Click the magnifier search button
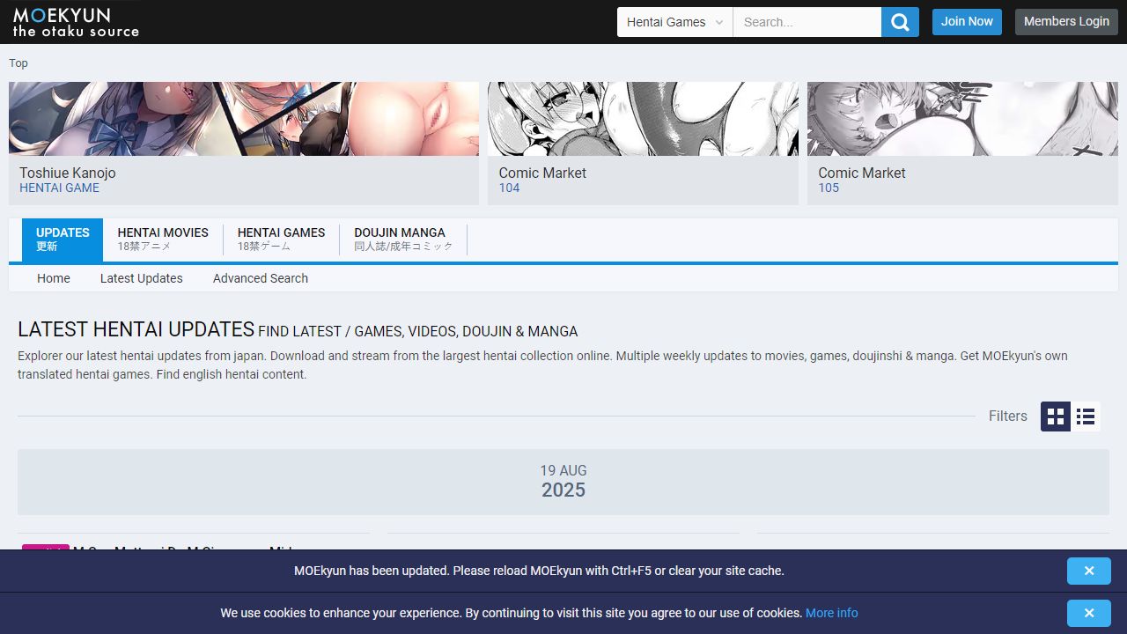Screen dimensions: 1127x634 click(900, 22)
